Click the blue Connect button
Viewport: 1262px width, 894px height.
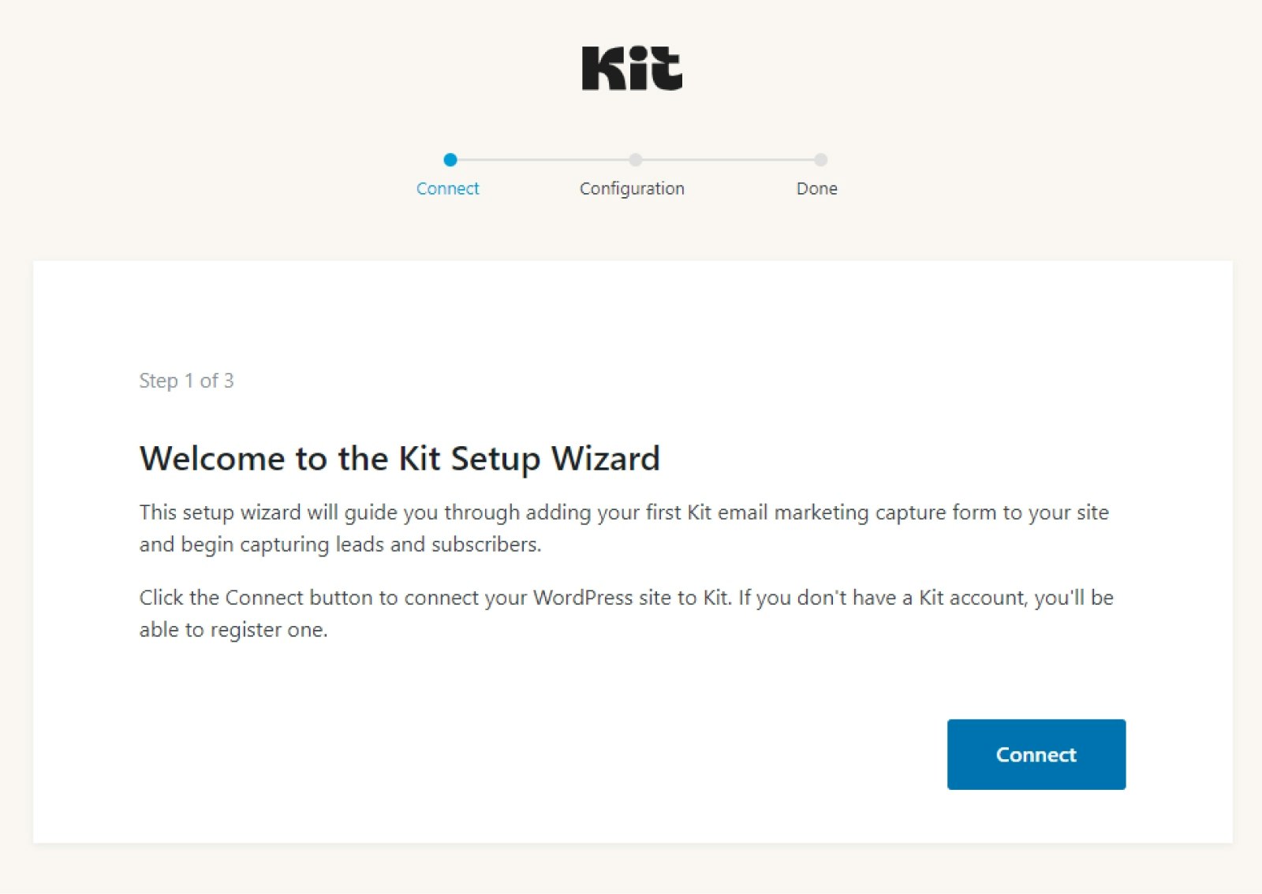(x=1036, y=754)
